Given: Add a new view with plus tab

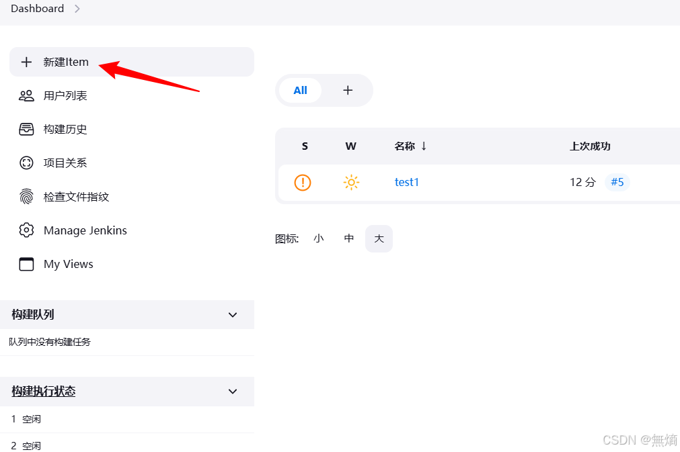Looking at the screenshot, I should (348, 90).
